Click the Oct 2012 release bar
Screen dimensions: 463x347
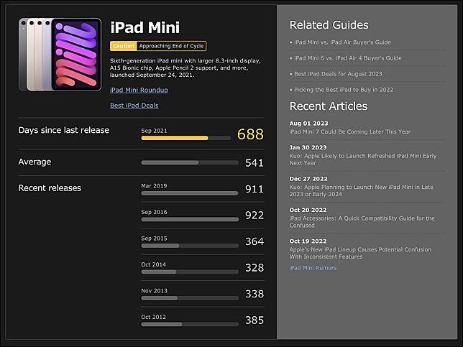point(190,325)
